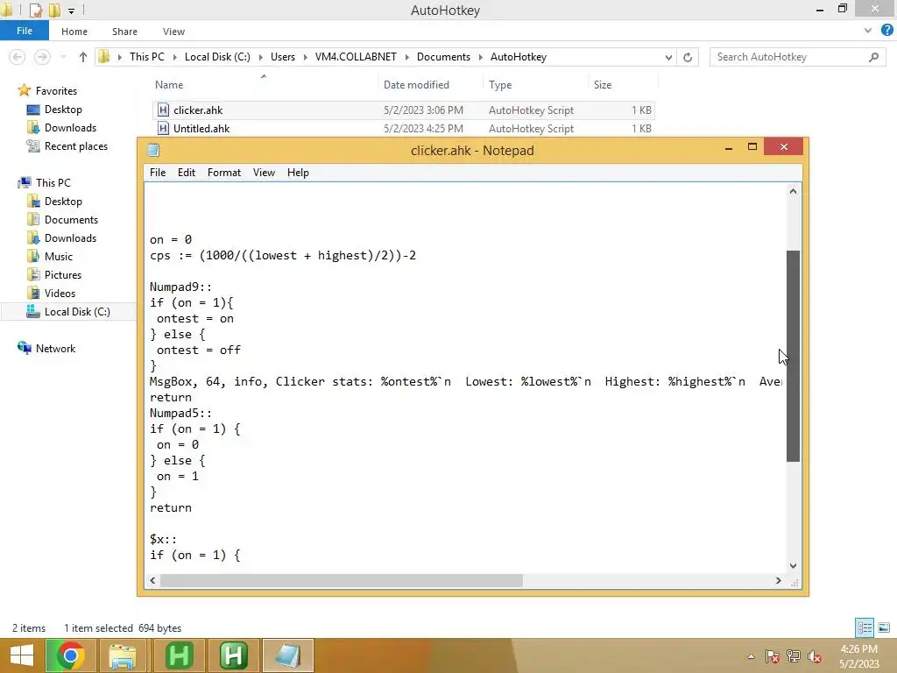This screenshot has height=673, width=897.
Task: Open Notepad's File menu
Action: tap(158, 173)
